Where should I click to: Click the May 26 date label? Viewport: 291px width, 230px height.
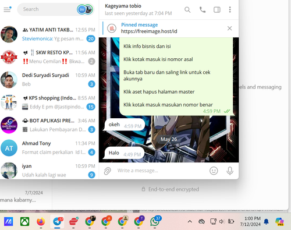tap(169, 139)
